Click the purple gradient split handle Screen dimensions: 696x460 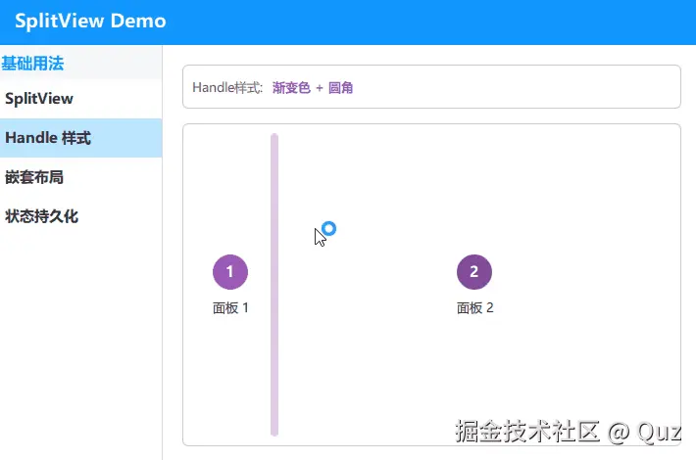click(274, 285)
